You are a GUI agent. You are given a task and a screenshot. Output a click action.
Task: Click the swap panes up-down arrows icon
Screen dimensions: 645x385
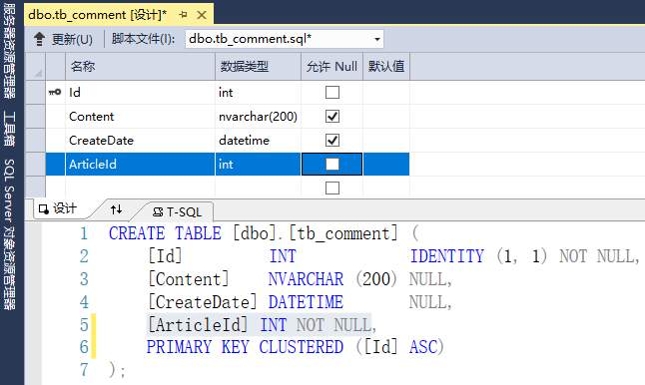coord(117,209)
